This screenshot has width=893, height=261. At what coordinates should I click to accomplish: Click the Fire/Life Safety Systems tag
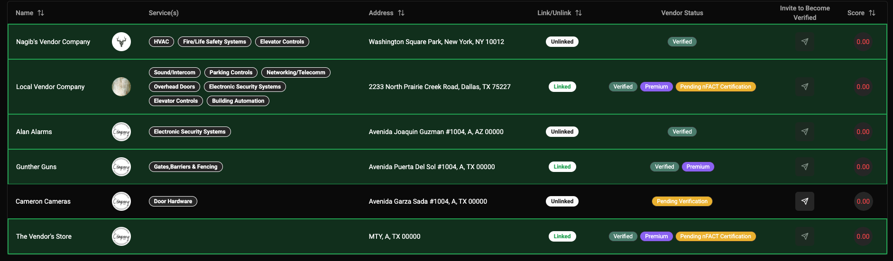[214, 42]
